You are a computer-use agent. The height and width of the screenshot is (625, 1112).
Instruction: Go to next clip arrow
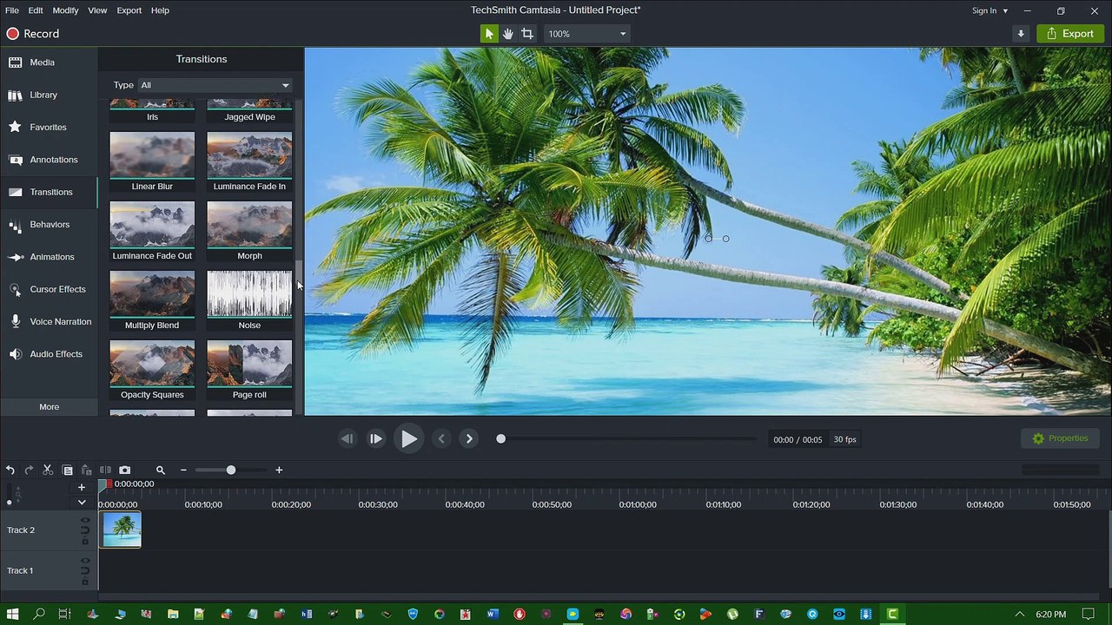[x=469, y=439]
